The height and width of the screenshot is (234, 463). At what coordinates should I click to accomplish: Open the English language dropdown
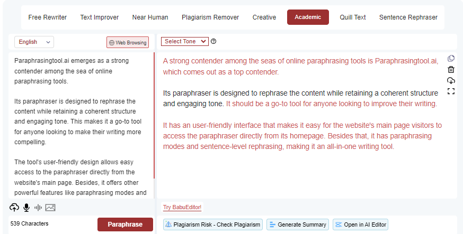point(34,42)
